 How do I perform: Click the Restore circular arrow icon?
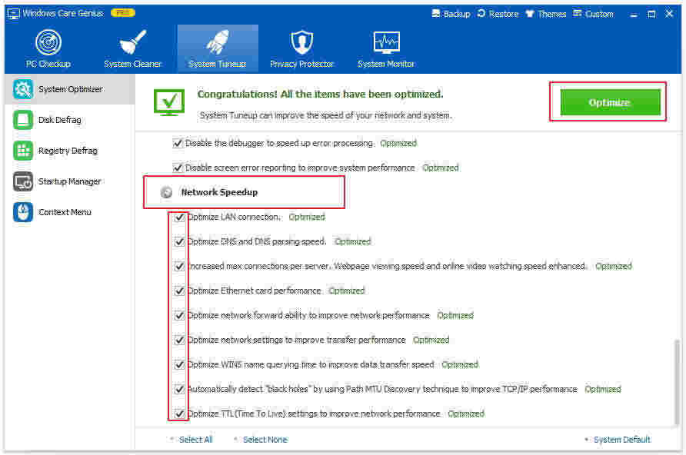481,14
